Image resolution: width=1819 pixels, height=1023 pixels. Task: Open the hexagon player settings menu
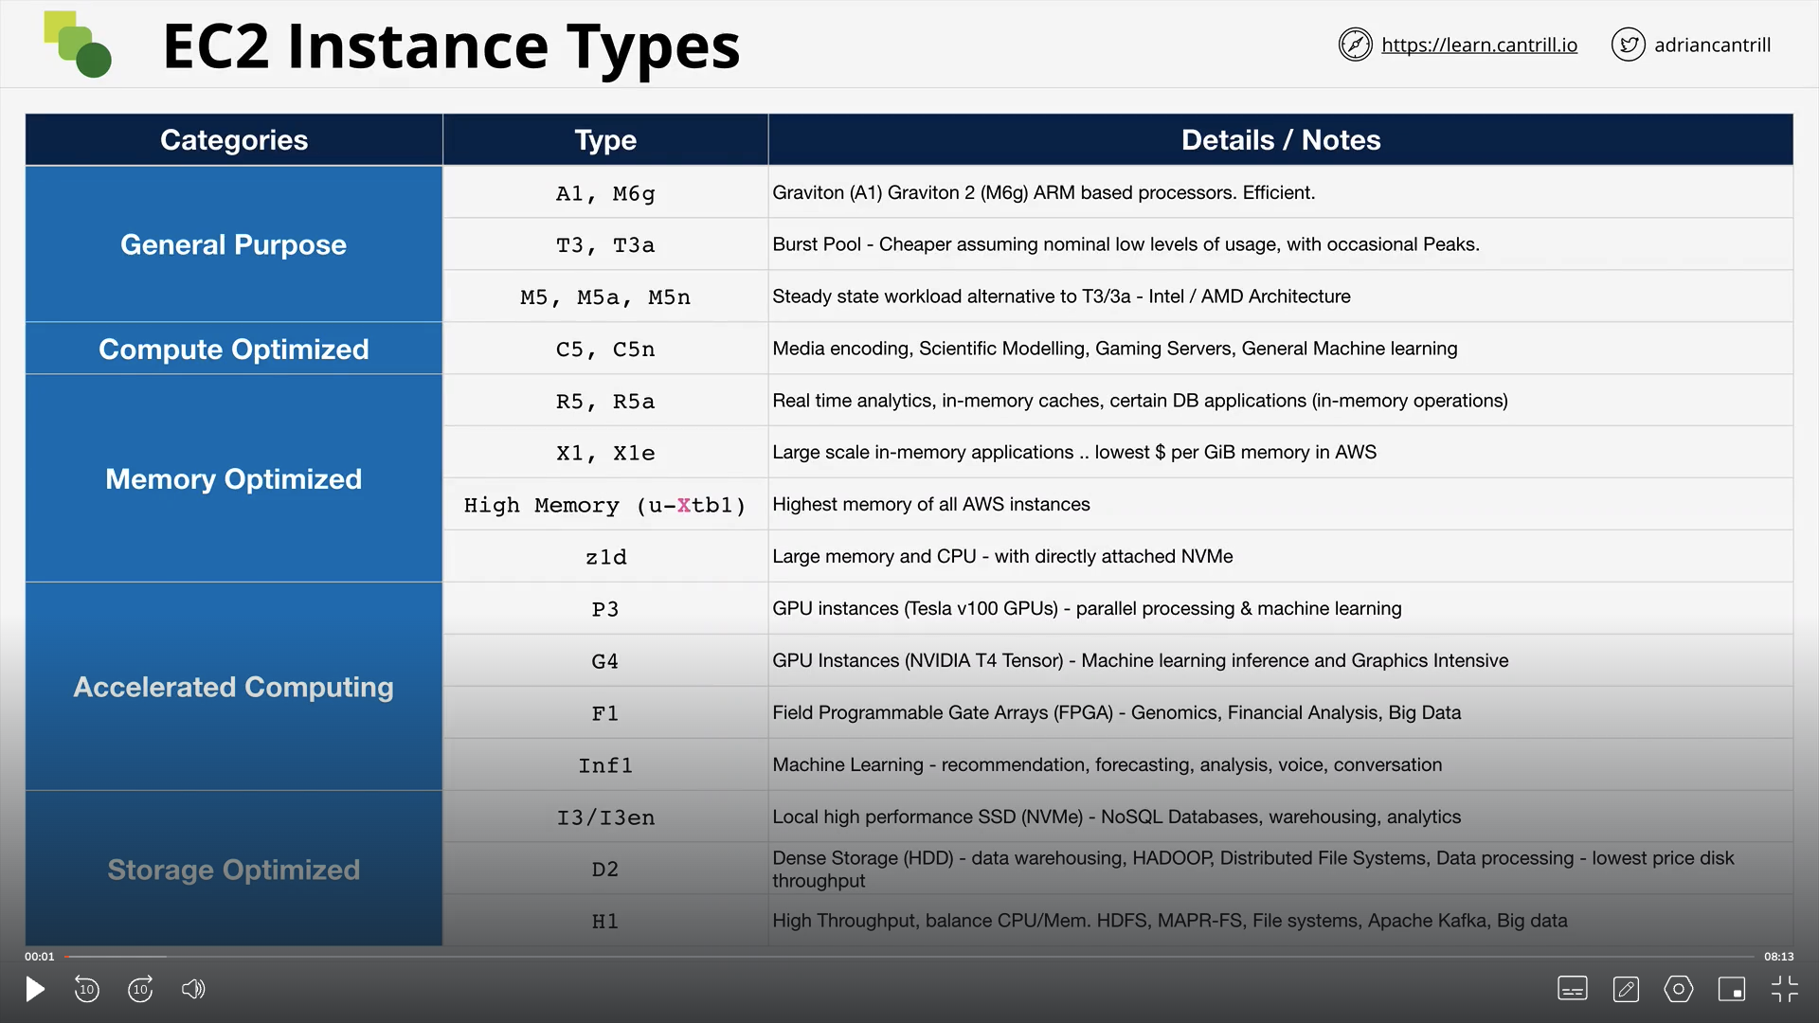[x=1678, y=990]
